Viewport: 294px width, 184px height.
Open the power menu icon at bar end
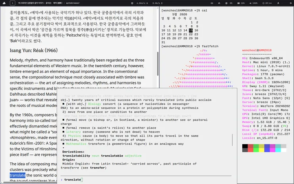click(x=291, y=3)
